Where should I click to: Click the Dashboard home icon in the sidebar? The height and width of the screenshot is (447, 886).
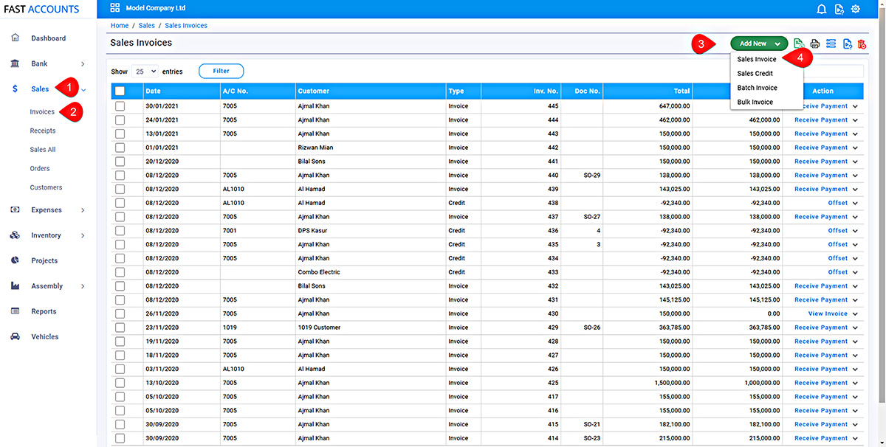coord(15,38)
